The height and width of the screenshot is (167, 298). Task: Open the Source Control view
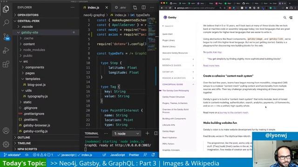pos(6,37)
